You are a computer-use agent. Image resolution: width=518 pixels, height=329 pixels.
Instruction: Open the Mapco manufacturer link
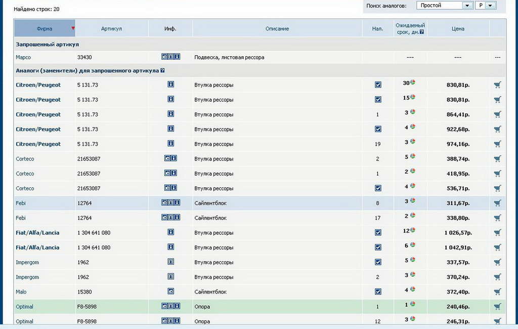point(23,57)
